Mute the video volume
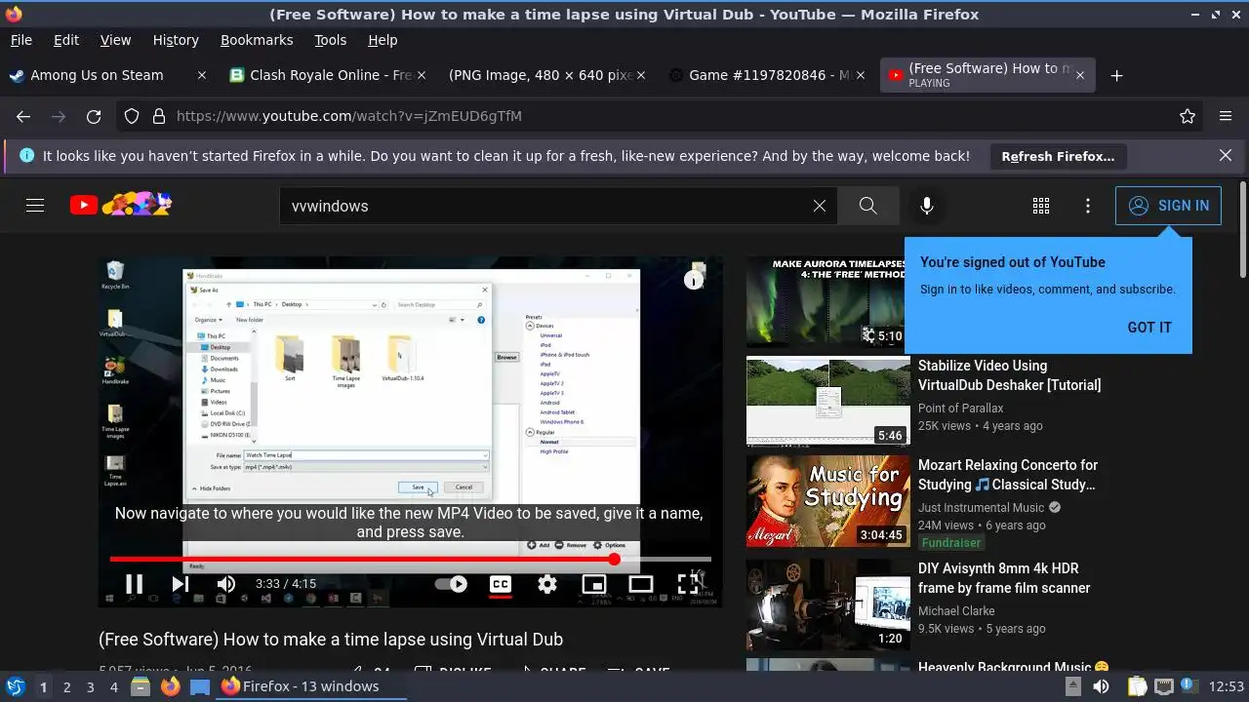Screen dimensions: 1249x702 226,584
